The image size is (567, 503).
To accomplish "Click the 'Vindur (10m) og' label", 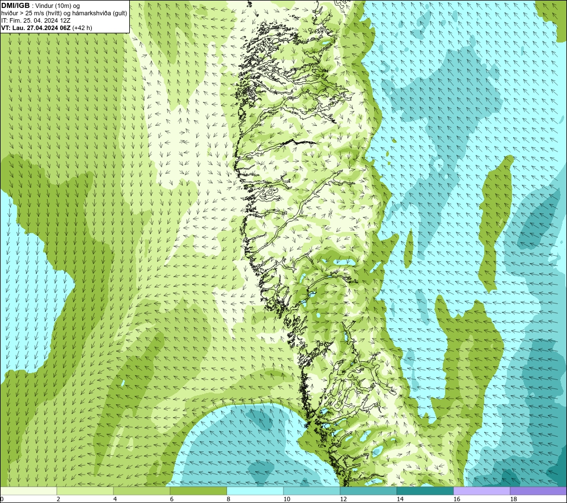I will point(58,6).
